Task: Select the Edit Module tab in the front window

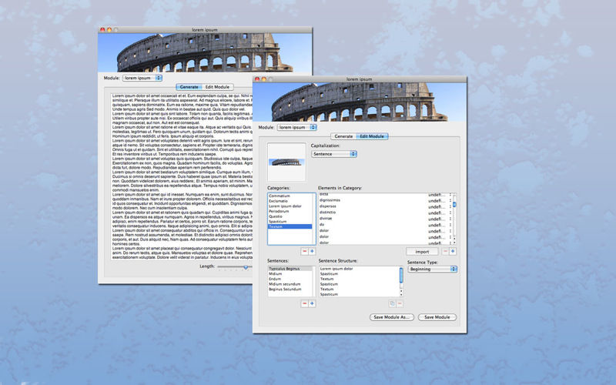Action: (372, 136)
